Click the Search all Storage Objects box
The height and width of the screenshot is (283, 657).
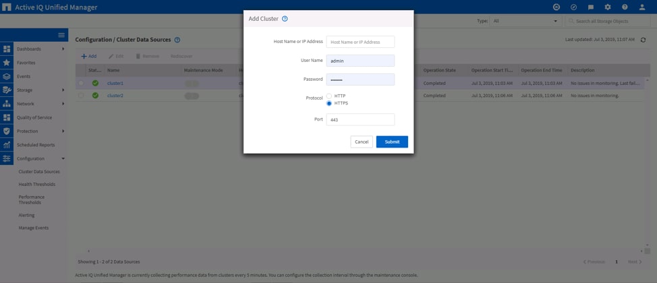point(608,21)
